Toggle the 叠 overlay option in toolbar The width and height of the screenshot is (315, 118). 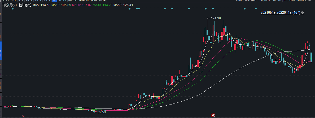click(275, 1)
